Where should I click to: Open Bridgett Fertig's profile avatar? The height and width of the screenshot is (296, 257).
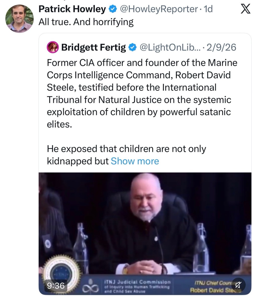[x=53, y=47]
